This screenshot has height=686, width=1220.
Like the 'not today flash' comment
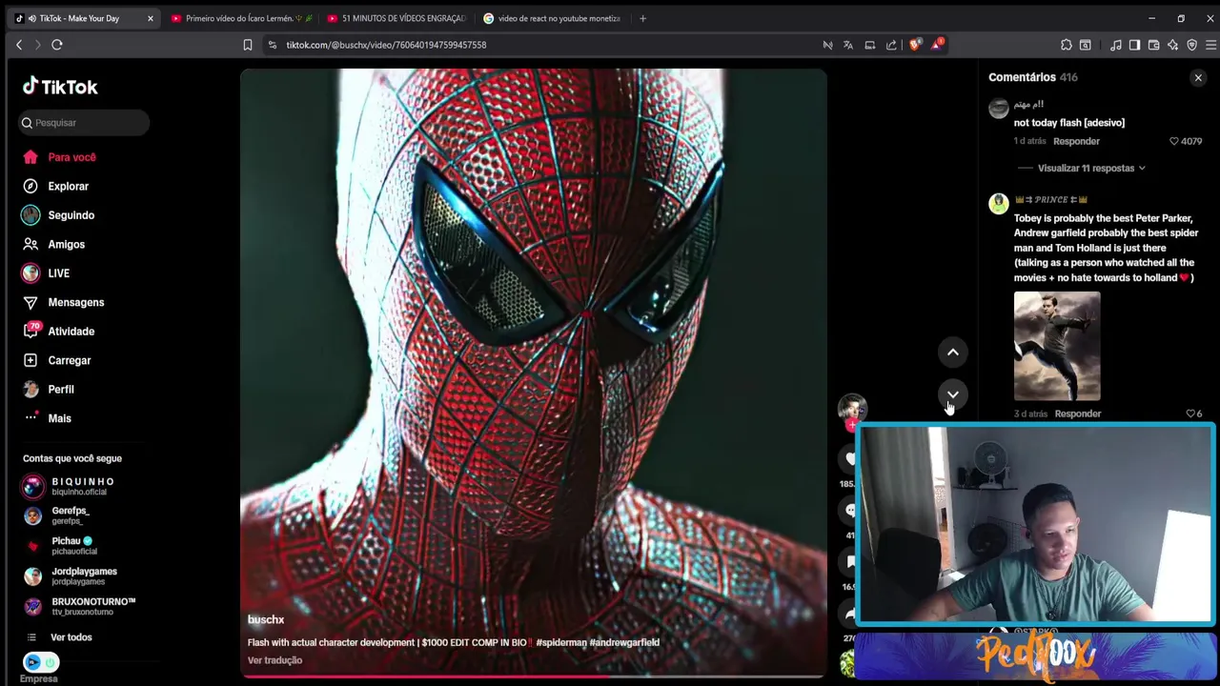coord(1174,141)
